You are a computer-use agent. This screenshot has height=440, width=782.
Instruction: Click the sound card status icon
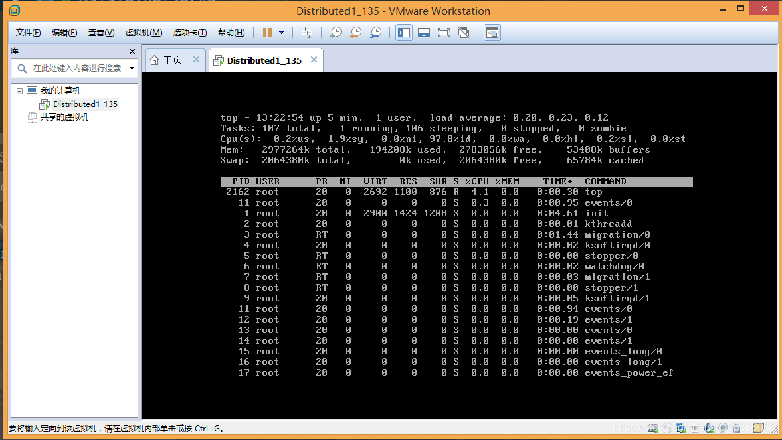point(709,428)
